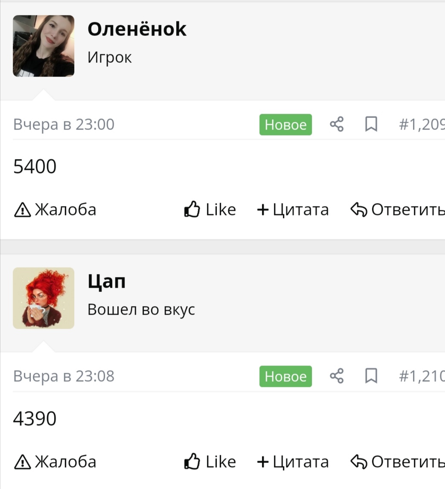Open permalink from timestamp Вчера в 23:08

pos(64,376)
